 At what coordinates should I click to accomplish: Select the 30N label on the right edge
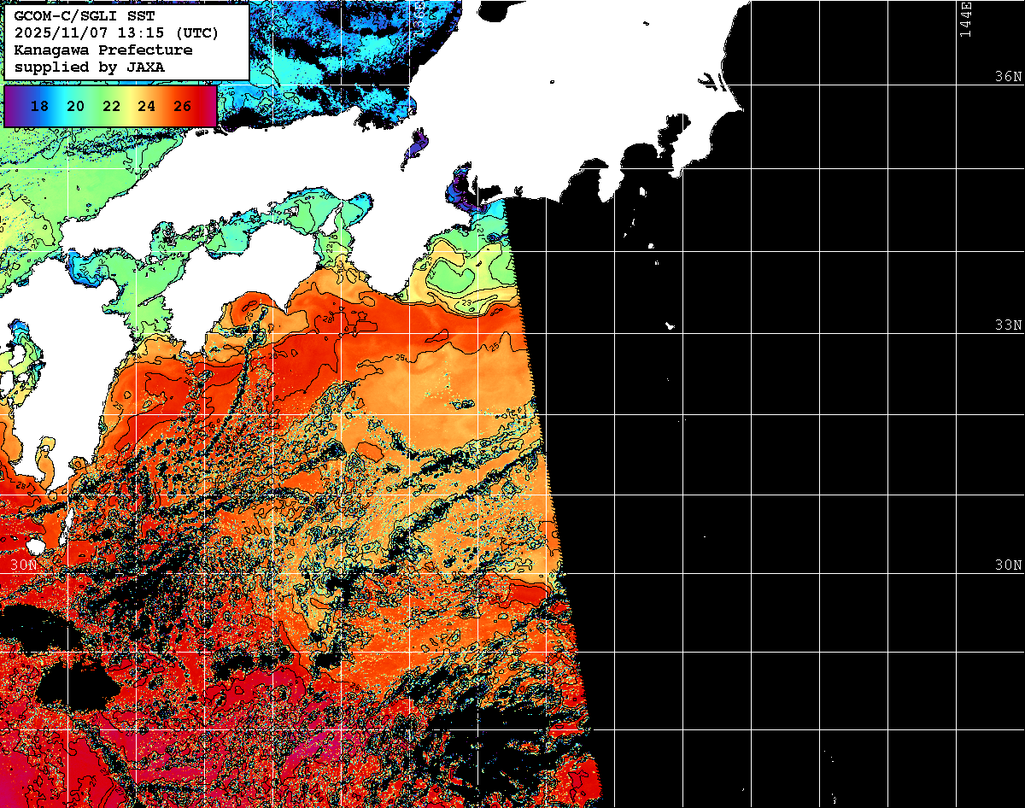(1008, 565)
